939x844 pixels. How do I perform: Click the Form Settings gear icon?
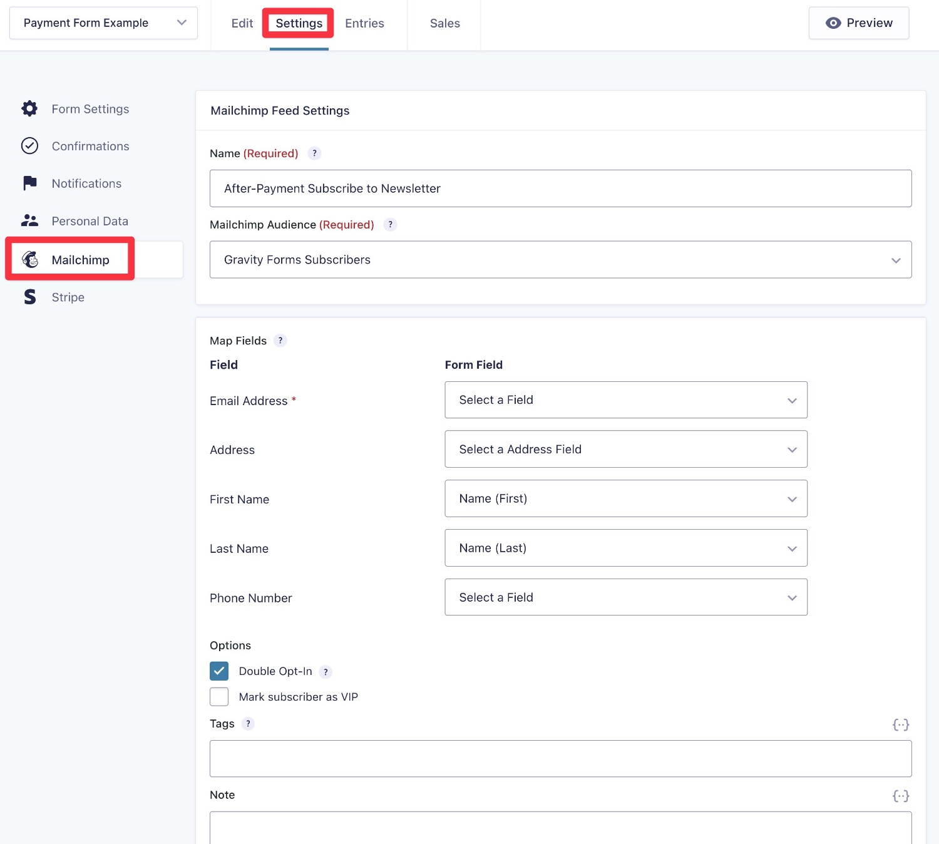29,109
